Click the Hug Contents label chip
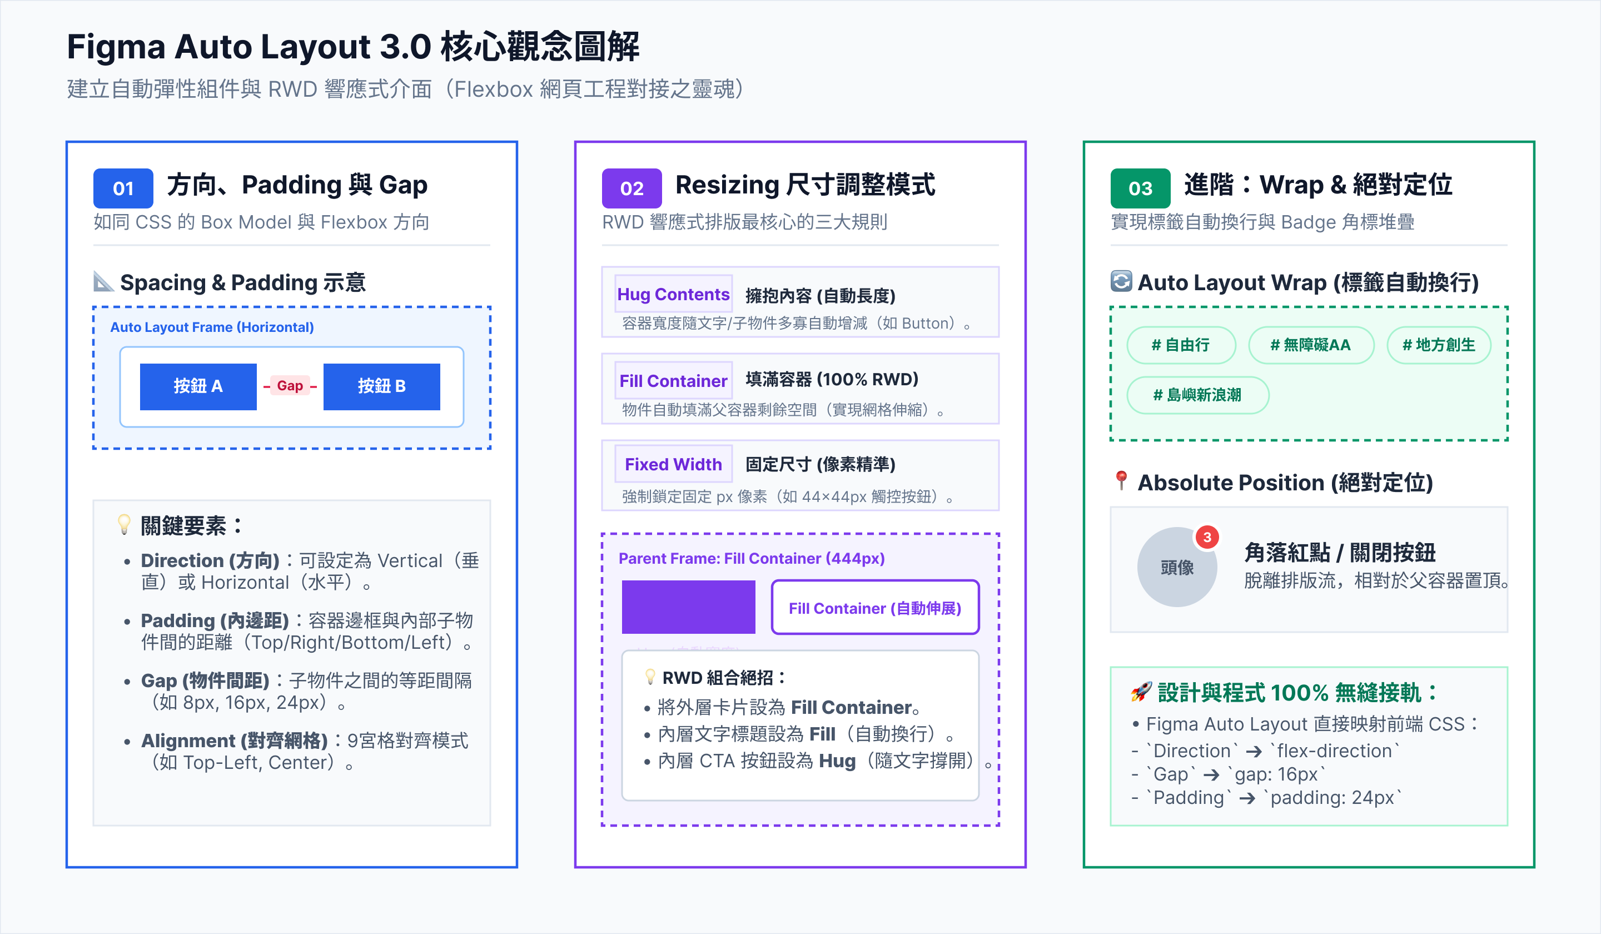 click(673, 294)
